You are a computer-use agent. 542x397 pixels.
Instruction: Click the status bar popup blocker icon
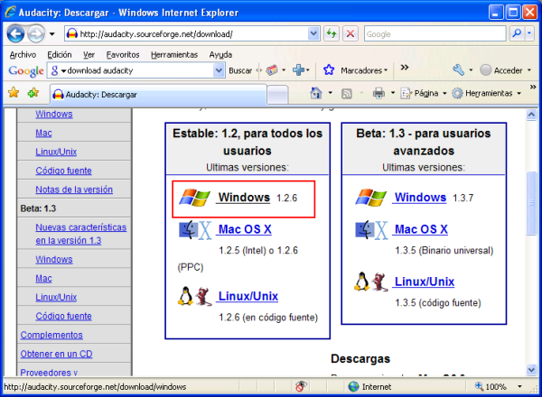click(301, 386)
